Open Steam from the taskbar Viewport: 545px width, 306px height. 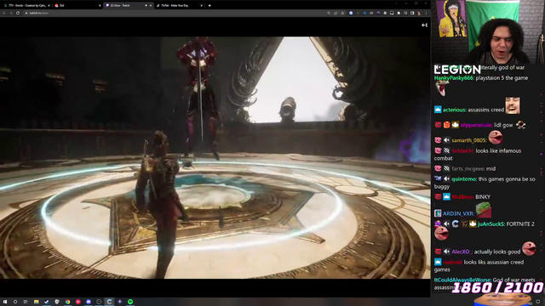tap(47, 302)
